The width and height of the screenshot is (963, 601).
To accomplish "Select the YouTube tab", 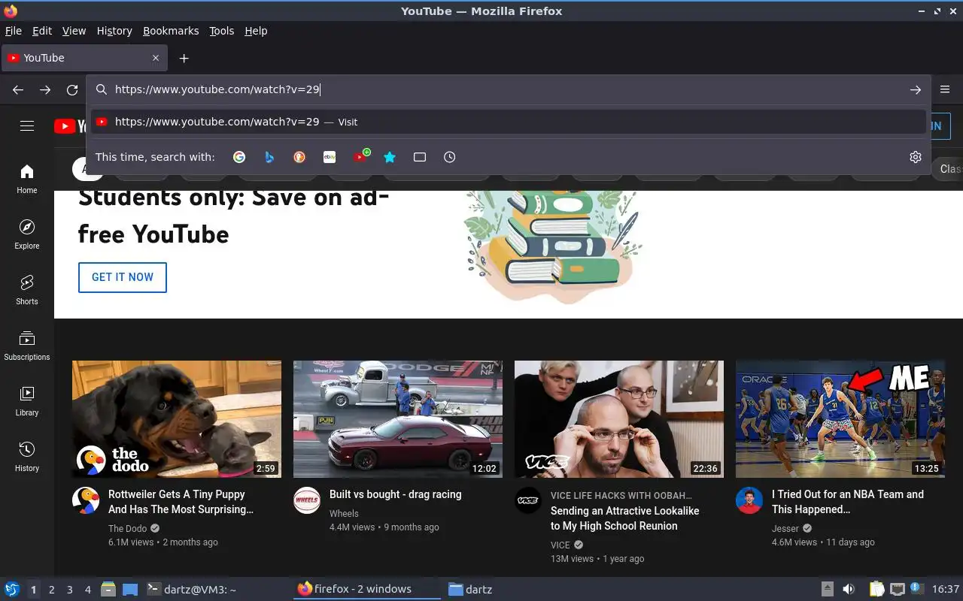I will coord(84,58).
